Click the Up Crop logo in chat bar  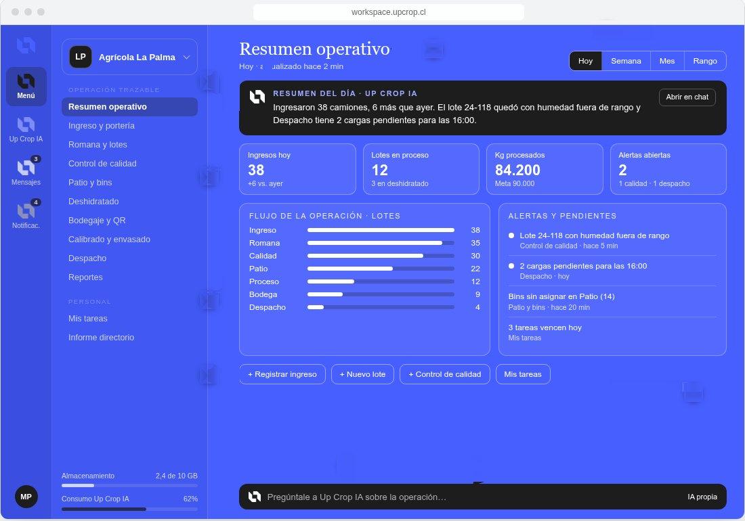(255, 497)
